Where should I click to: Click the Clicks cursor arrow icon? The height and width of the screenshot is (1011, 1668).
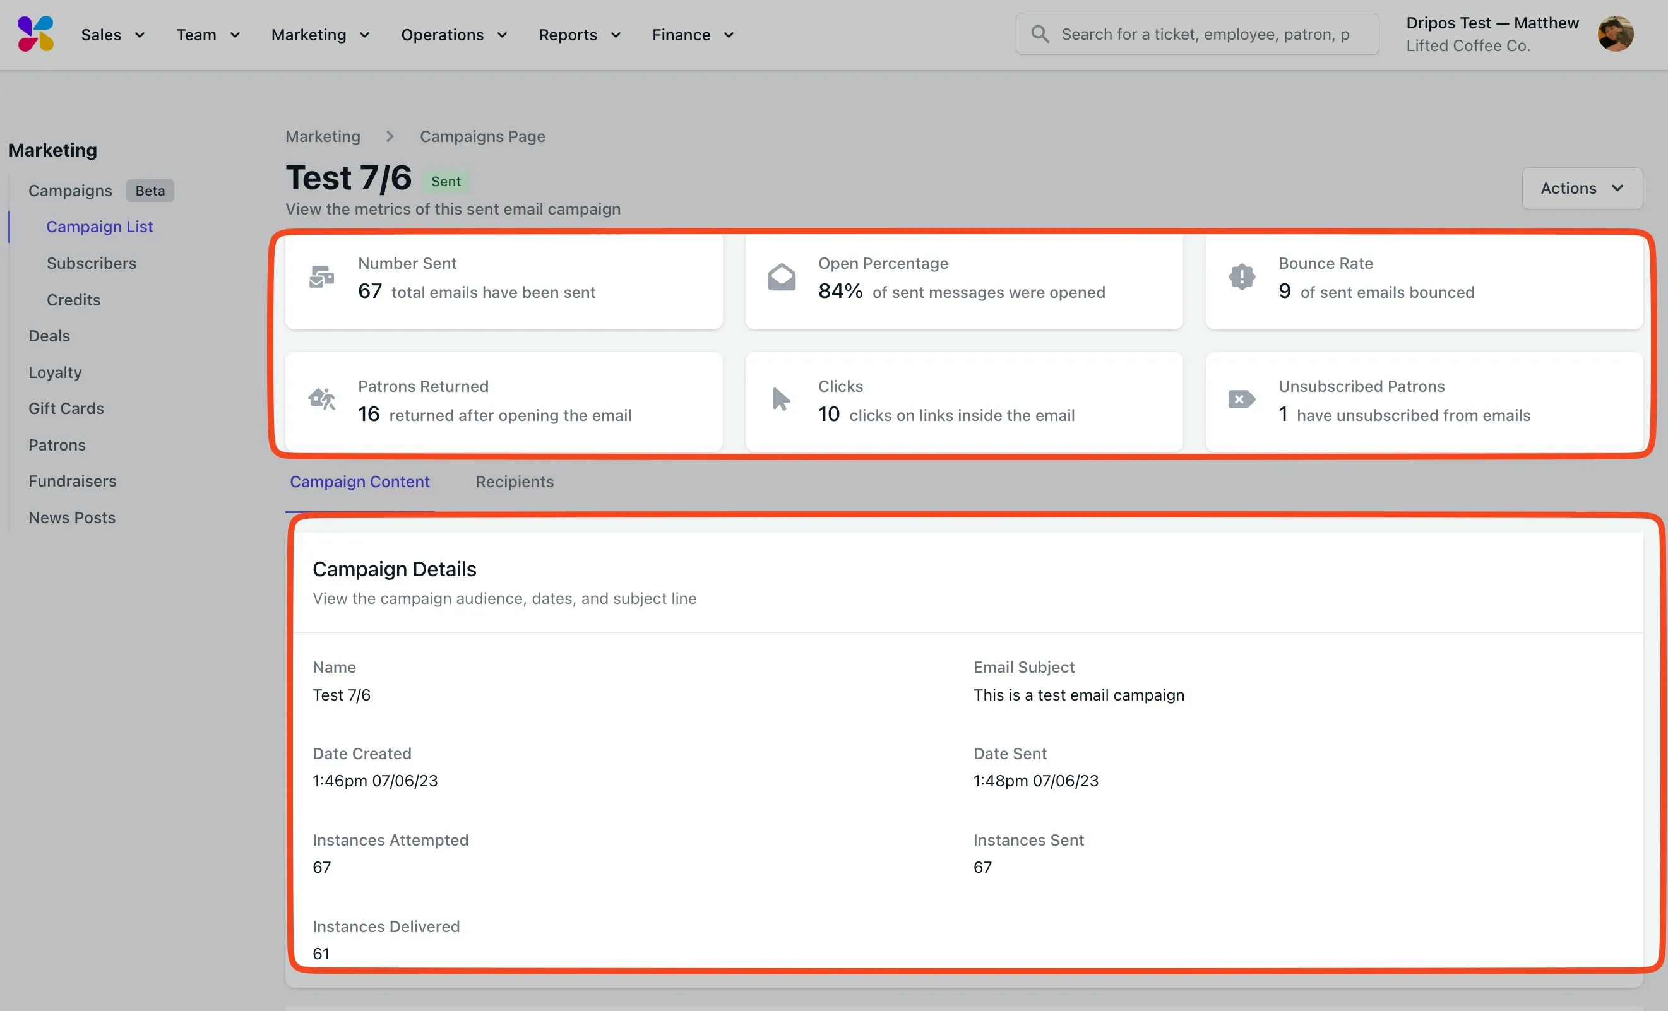pyautogui.click(x=781, y=399)
